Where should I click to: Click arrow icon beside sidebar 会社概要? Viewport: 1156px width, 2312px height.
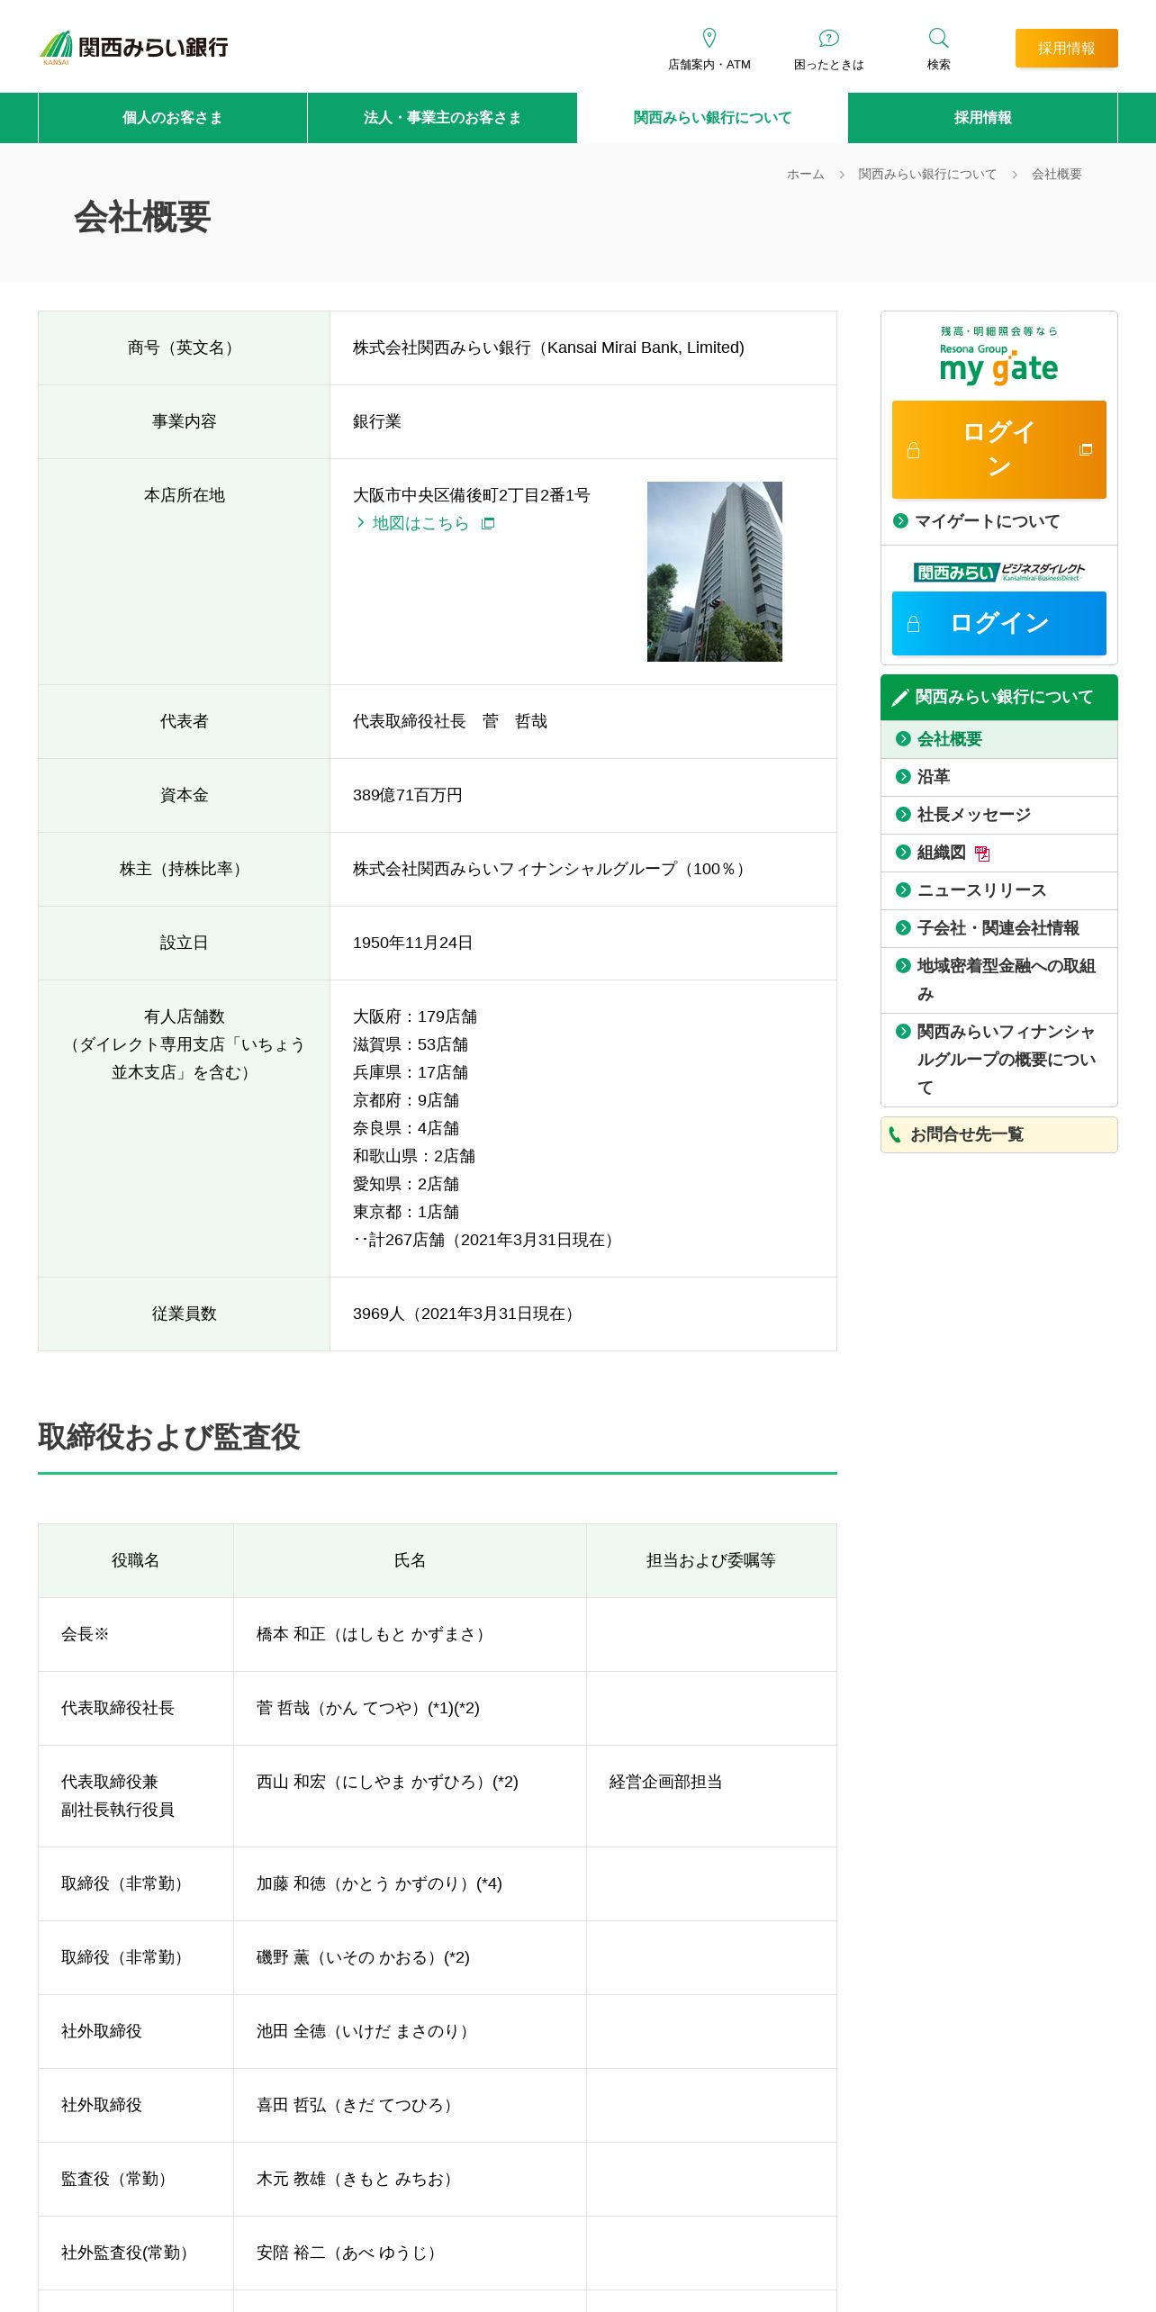click(903, 738)
